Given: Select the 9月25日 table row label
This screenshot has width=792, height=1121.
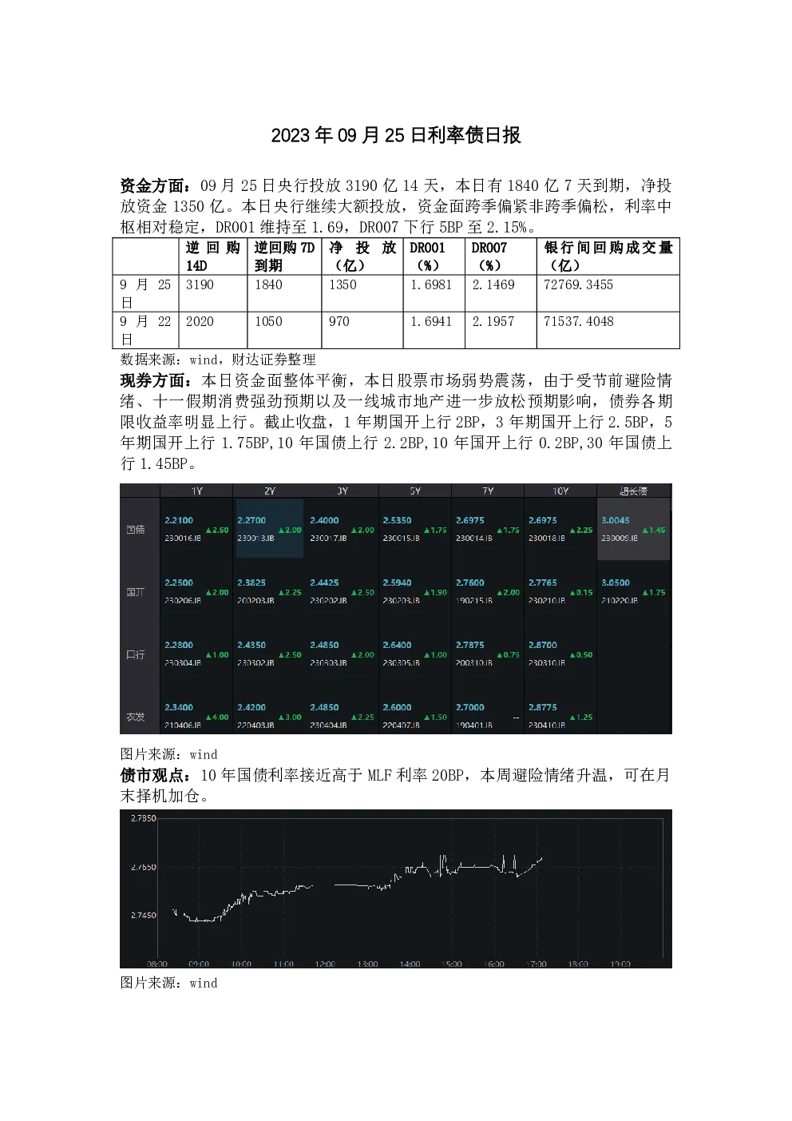Looking at the screenshot, I should click(146, 293).
